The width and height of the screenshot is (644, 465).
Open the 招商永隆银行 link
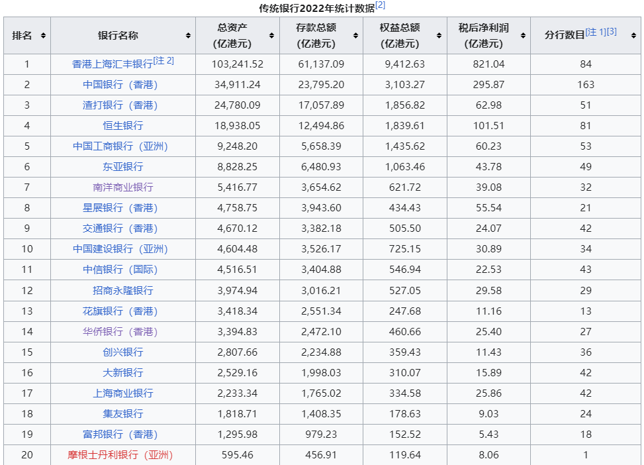click(123, 291)
